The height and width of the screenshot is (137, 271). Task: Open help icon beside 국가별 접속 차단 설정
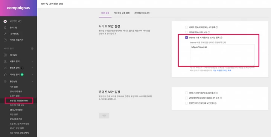(x=209, y=32)
